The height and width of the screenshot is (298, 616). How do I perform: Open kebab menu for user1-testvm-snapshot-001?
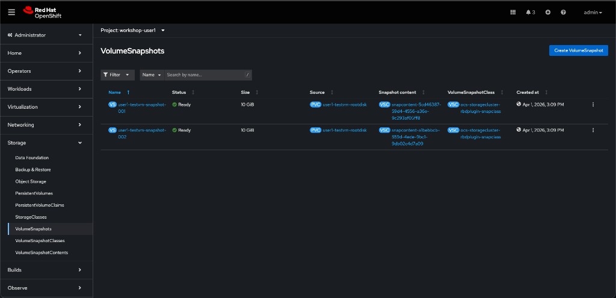click(x=593, y=105)
